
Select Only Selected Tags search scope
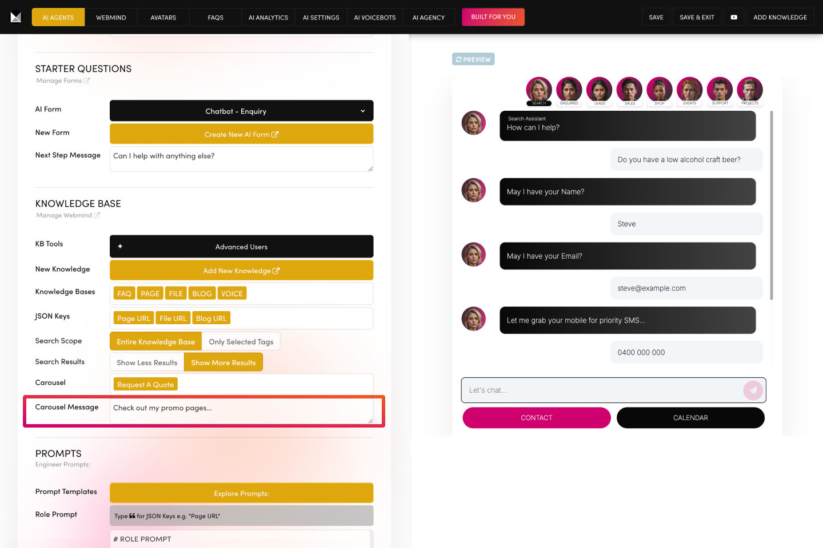coord(241,341)
